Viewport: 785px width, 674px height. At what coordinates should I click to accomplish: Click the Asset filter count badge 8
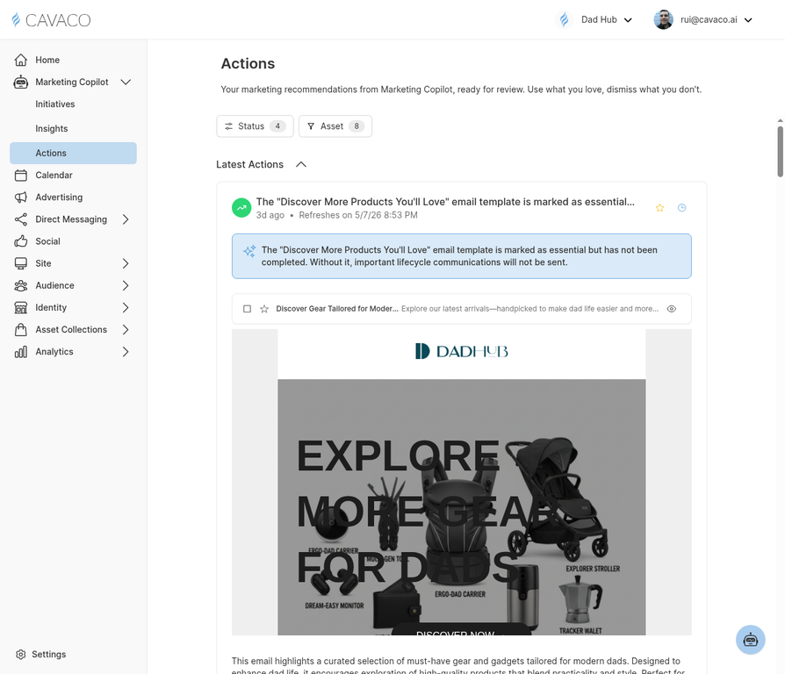tap(356, 126)
